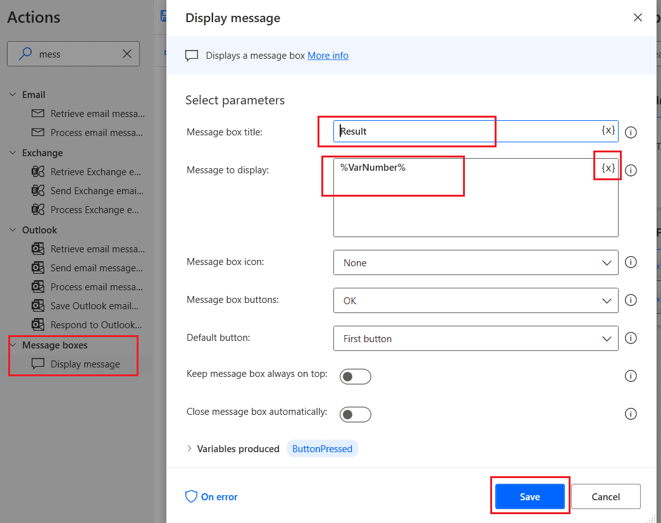Select the Retrieve email messages action icon
This screenshot has width=661, height=523.
click(x=39, y=113)
